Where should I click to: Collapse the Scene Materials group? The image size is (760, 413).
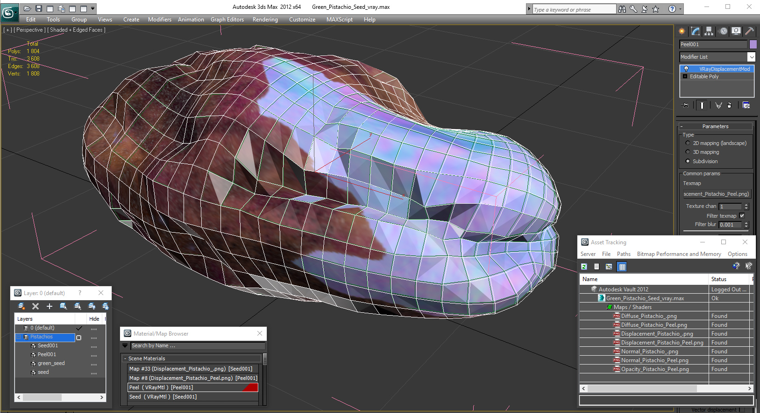125,358
